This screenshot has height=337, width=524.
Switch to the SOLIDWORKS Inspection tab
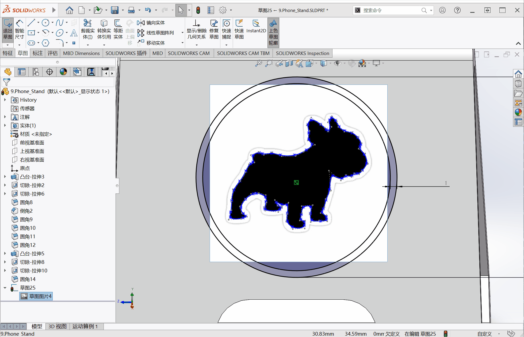coord(303,53)
